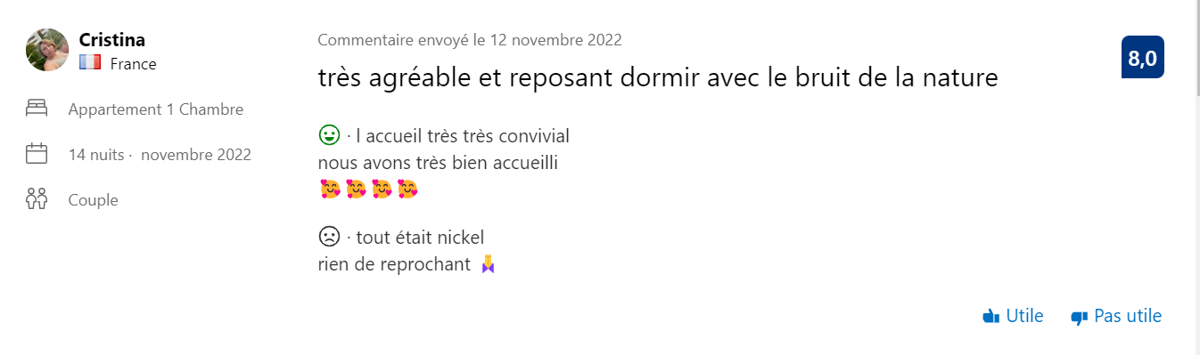
Task: Click the green smiley face icon
Action: 329,135
